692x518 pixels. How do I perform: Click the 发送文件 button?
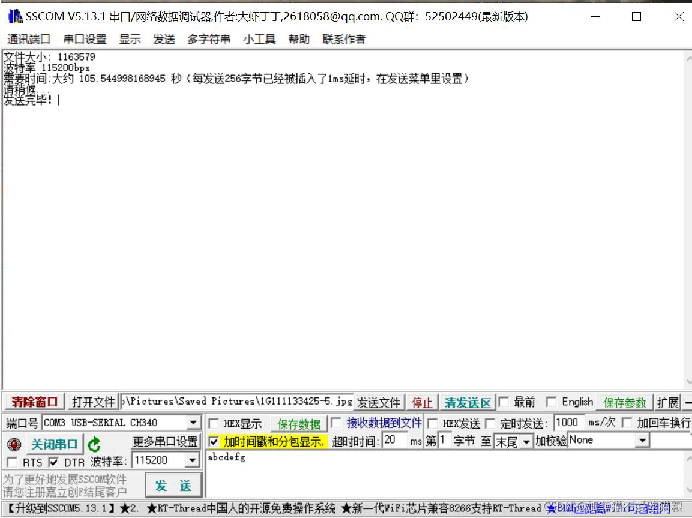(379, 403)
